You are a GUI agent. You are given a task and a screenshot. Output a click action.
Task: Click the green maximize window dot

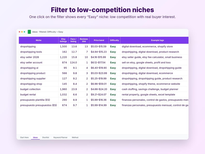pos(24,32)
